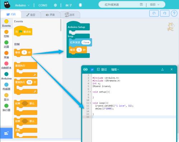Screen dimensions: 179x142
Task: Click the wait block's number input in palette
Action: [24, 52]
